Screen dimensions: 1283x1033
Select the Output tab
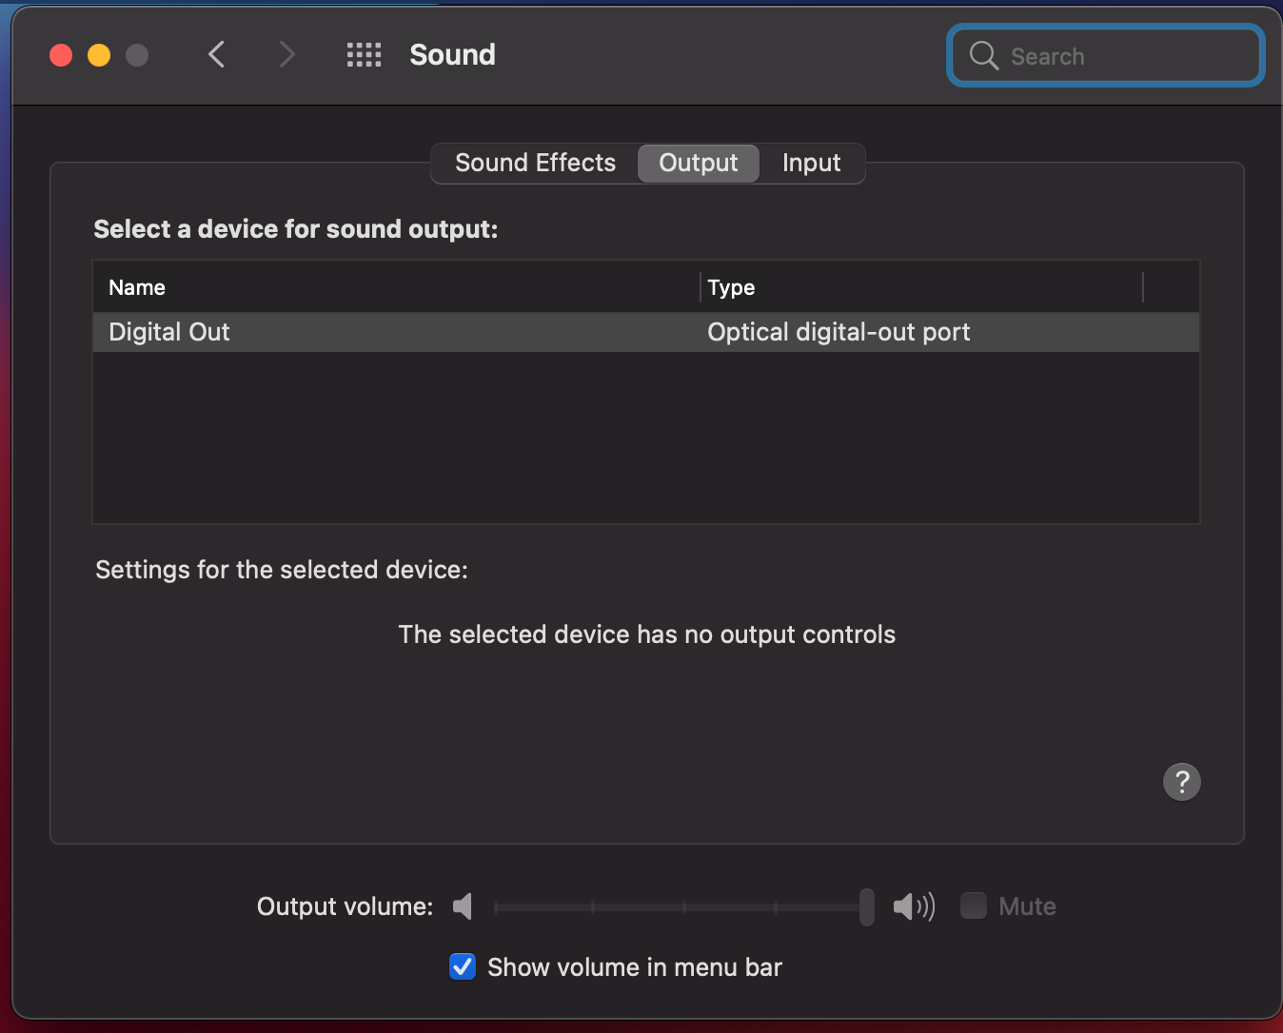[699, 163]
